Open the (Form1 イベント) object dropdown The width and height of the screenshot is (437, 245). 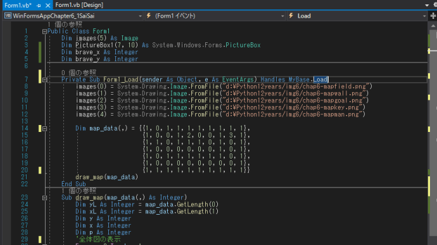215,16
